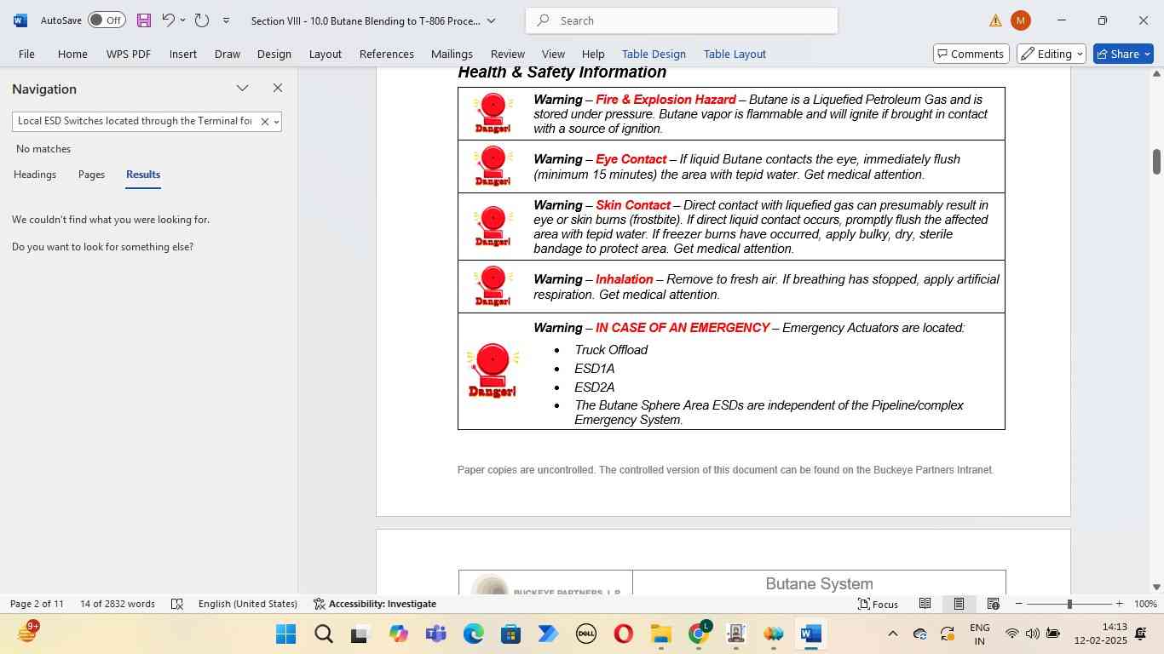Click the Danger icon beside Fire & Explosion Hazard

coord(493,113)
